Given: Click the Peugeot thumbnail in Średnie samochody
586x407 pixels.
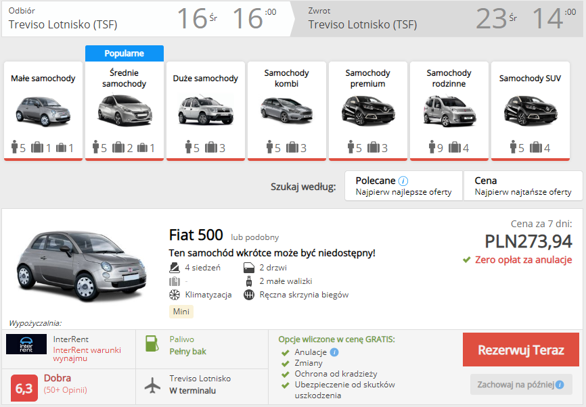Looking at the screenshot, I should 125,110.
